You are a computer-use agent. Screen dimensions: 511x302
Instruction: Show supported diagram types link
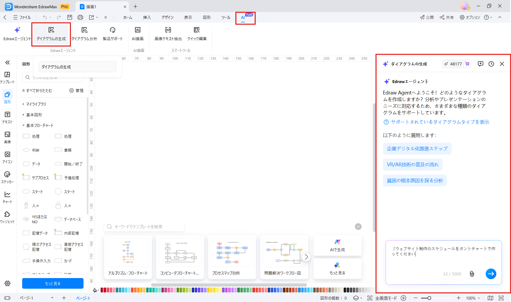(x=440, y=122)
